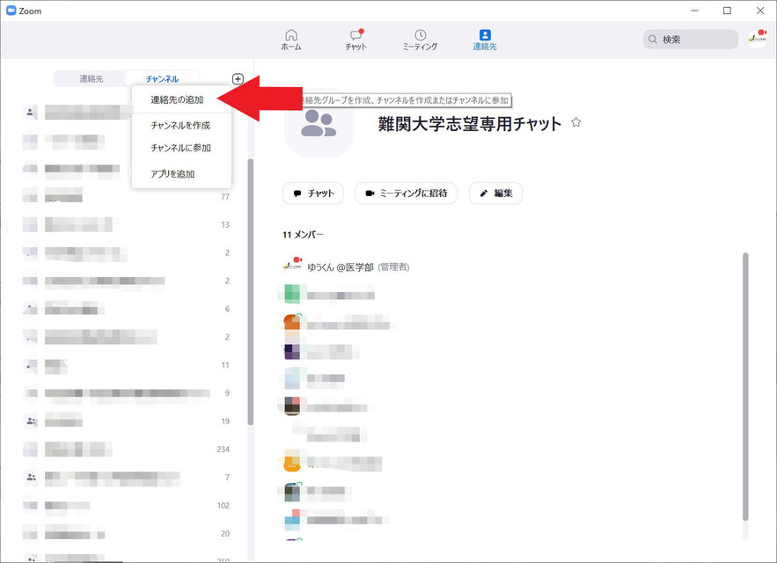Click the ゆうくん @医学部 avatar
Image resolution: width=777 pixels, height=563 pixels.
click(292, 266)
